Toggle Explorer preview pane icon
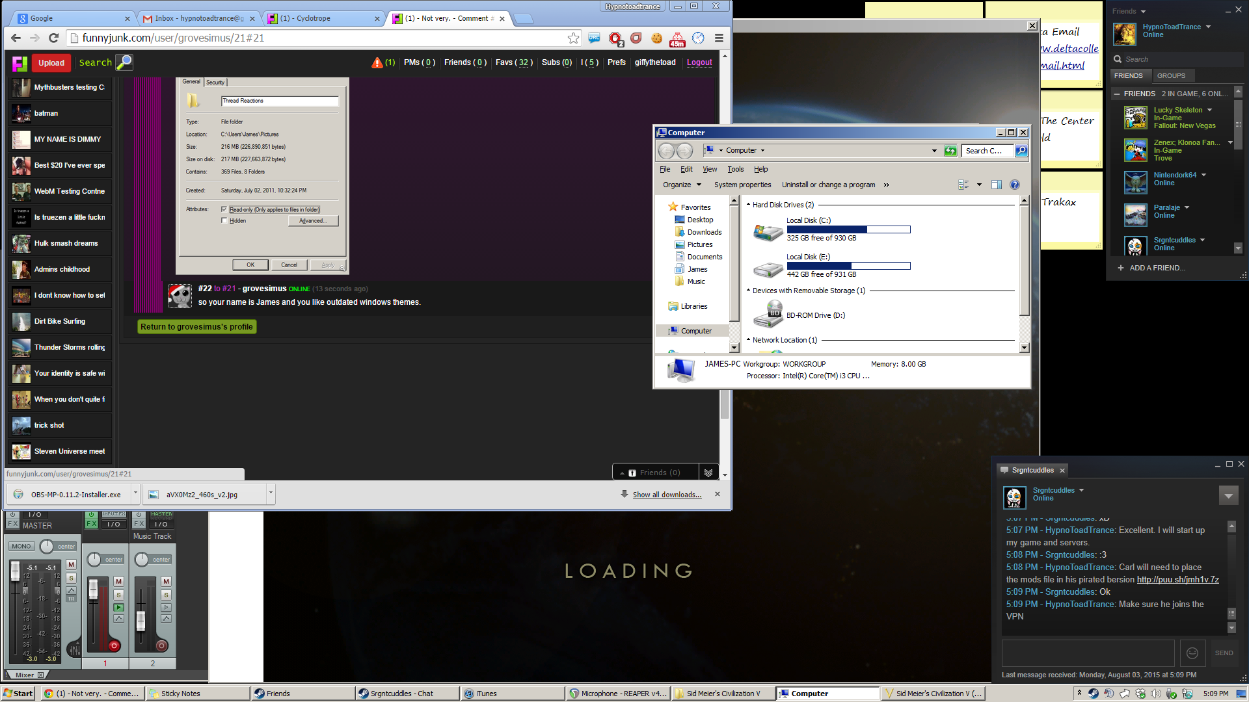The image size is (1249, 702). 996,185
